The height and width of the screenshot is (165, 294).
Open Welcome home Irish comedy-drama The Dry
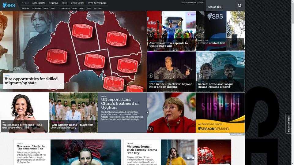click(142, 150)
